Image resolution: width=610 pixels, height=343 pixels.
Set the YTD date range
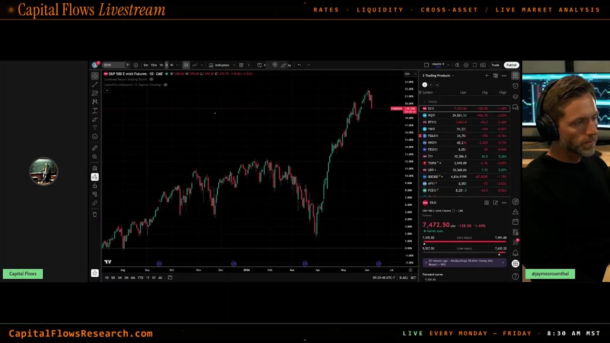pos(140,278)
